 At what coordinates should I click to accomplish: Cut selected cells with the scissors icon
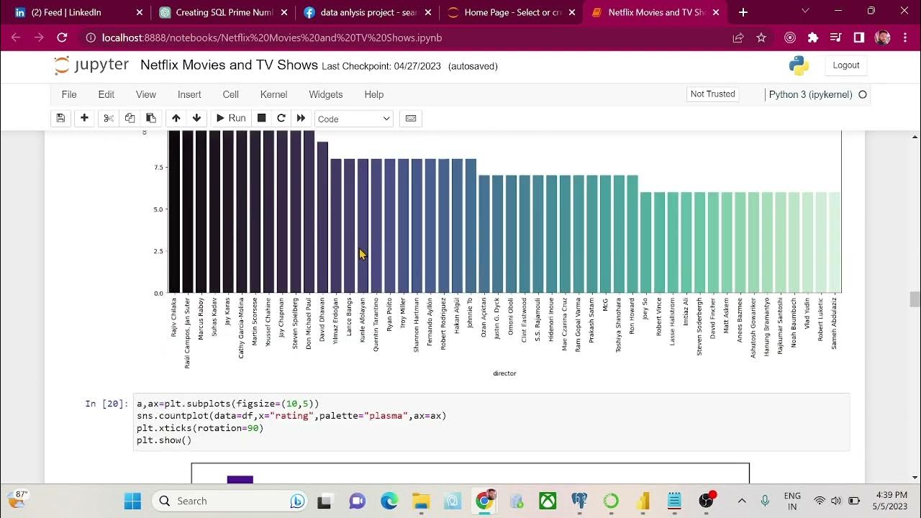coord(109,118)
